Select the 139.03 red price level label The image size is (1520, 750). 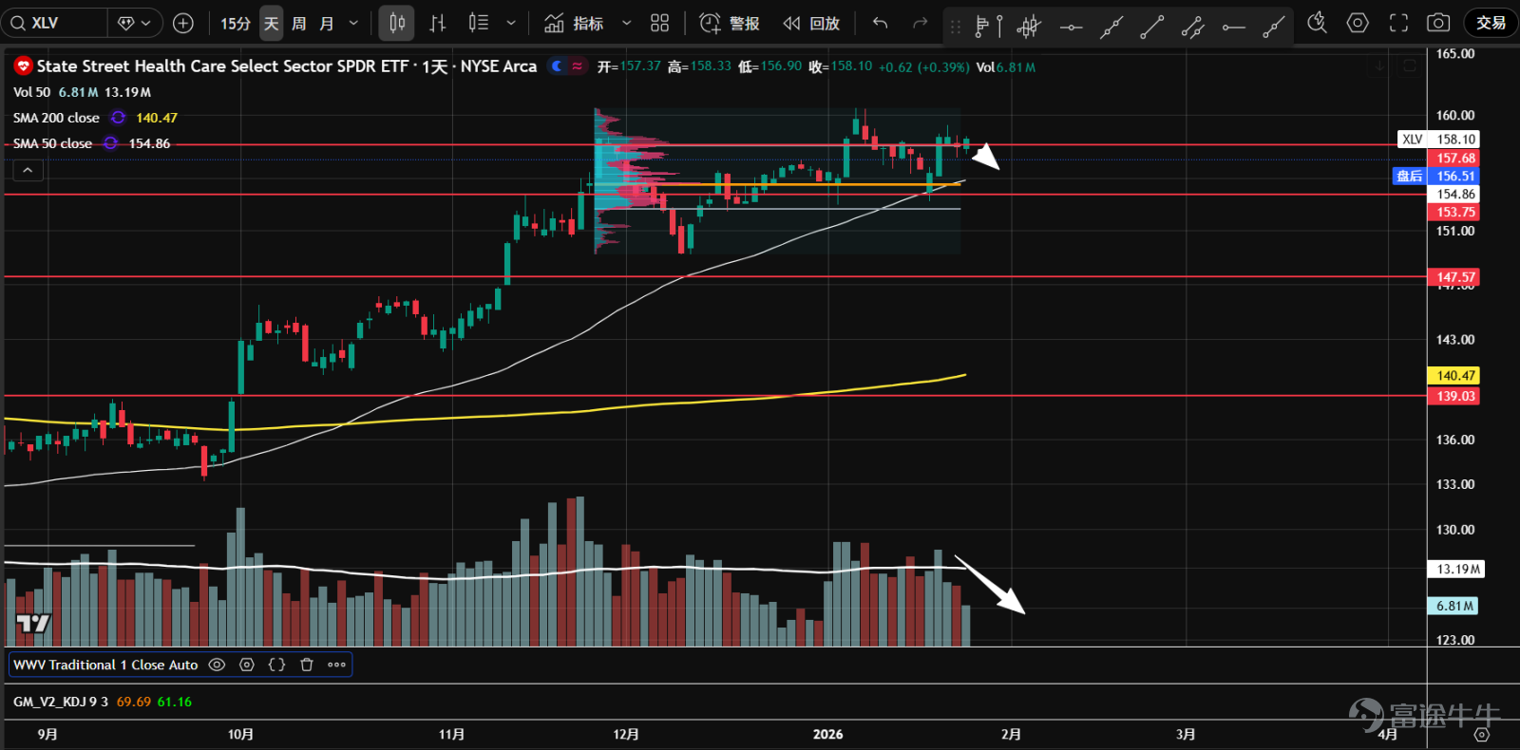pyautogui.click(x=1453, y=396)
